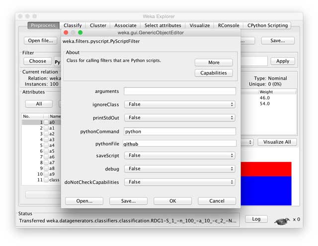Click the pythonFile field containing github
The width and height of the screenshot is (318, 246).
[180, 144]
